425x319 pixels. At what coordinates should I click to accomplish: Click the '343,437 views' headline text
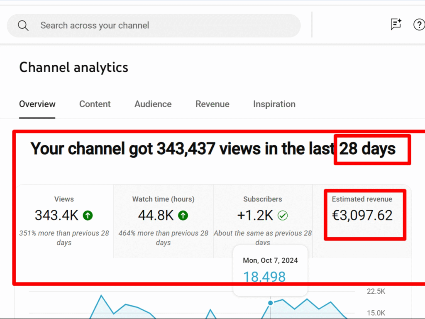208,149
